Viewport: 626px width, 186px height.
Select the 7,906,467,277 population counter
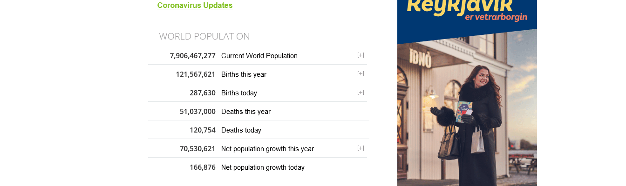tap(192, 56)
